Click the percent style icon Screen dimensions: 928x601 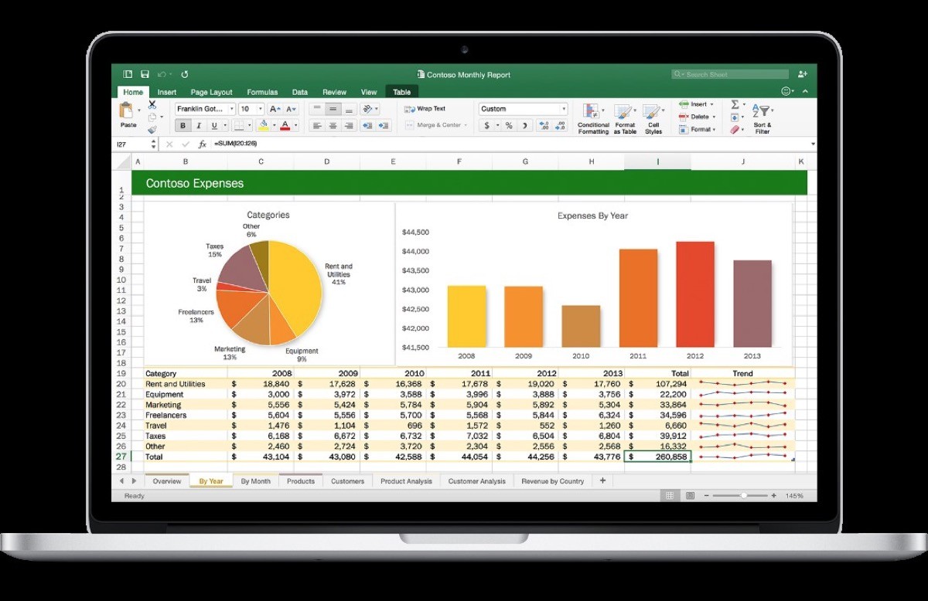click(x=510, y=125)
